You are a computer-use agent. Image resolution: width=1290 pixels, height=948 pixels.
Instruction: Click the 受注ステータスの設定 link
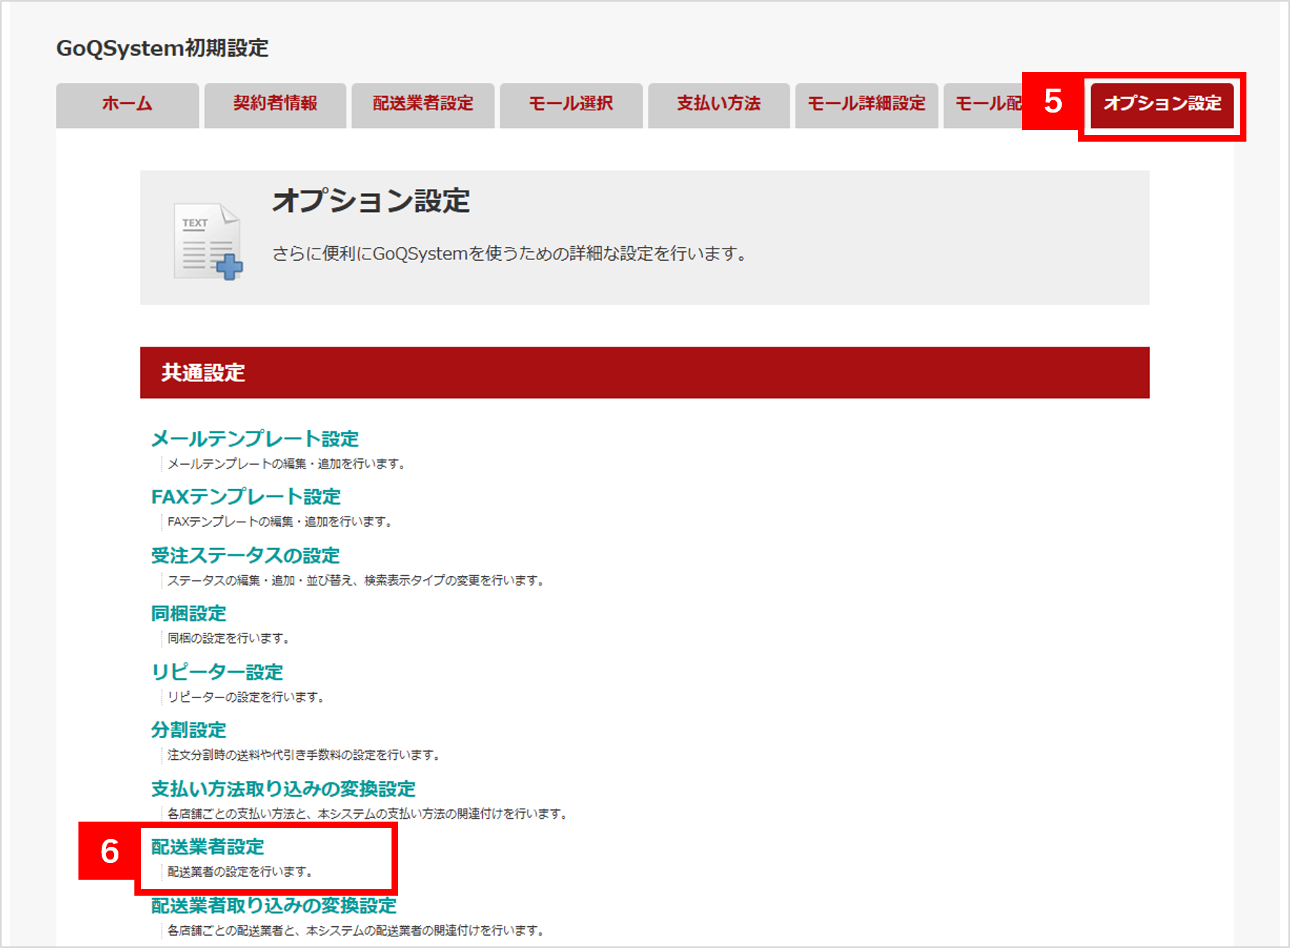[x=246, y=556]
